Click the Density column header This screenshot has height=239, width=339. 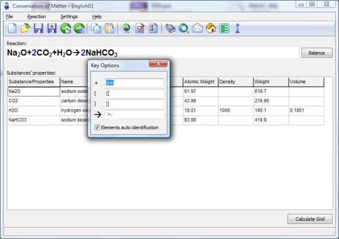pos(235,82)
